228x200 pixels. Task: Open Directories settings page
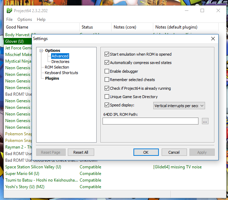click(60, 62)
